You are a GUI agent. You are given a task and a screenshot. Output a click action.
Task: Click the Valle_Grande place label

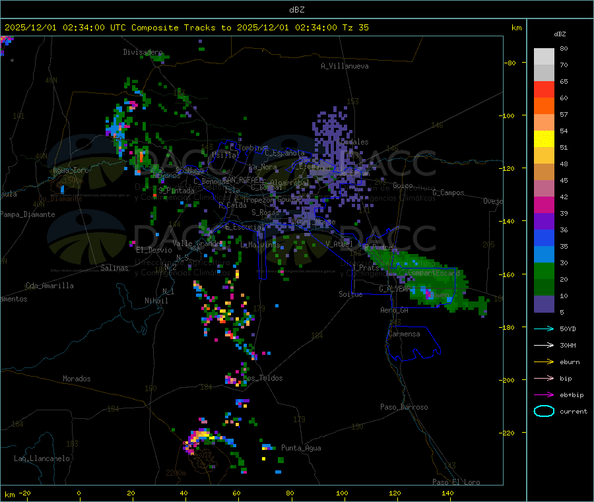[x=196, y=243]
